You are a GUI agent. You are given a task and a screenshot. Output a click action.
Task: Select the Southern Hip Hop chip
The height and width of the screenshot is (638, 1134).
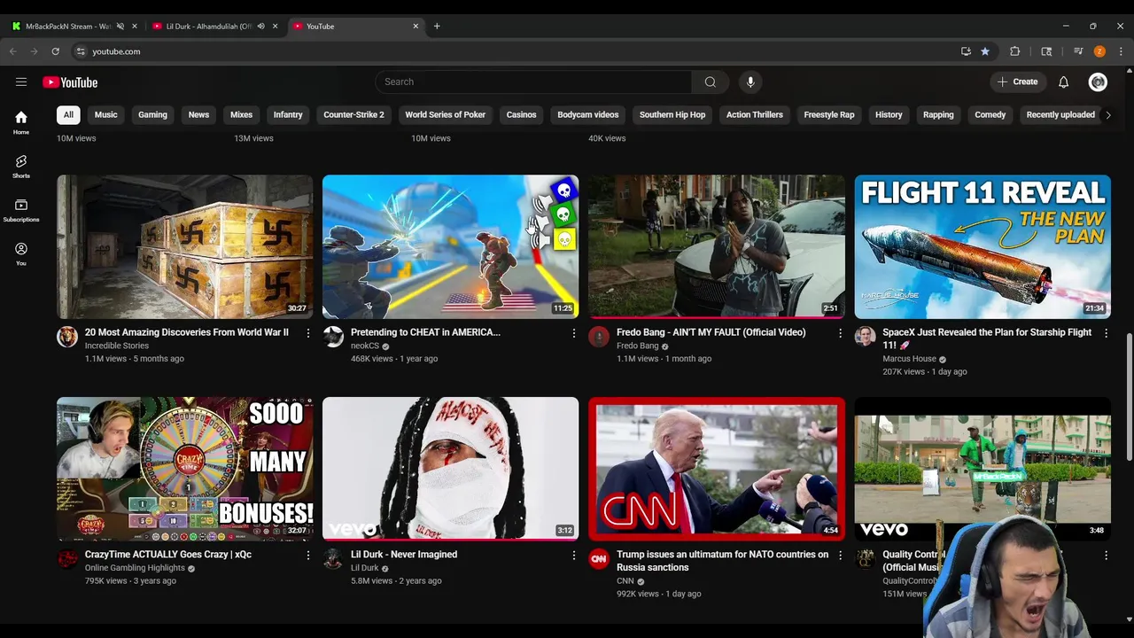(x=672, y=115)
